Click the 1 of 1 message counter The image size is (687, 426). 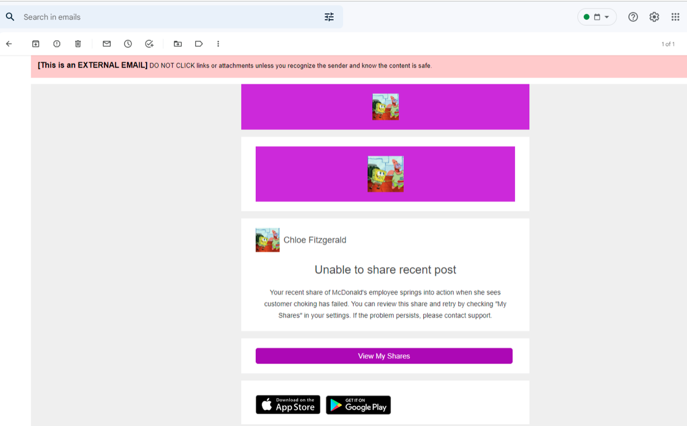(x=668, y=44)
